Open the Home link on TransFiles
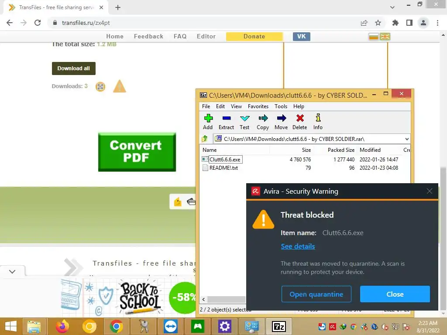This screenshot has height=335, width=447. 115,37
